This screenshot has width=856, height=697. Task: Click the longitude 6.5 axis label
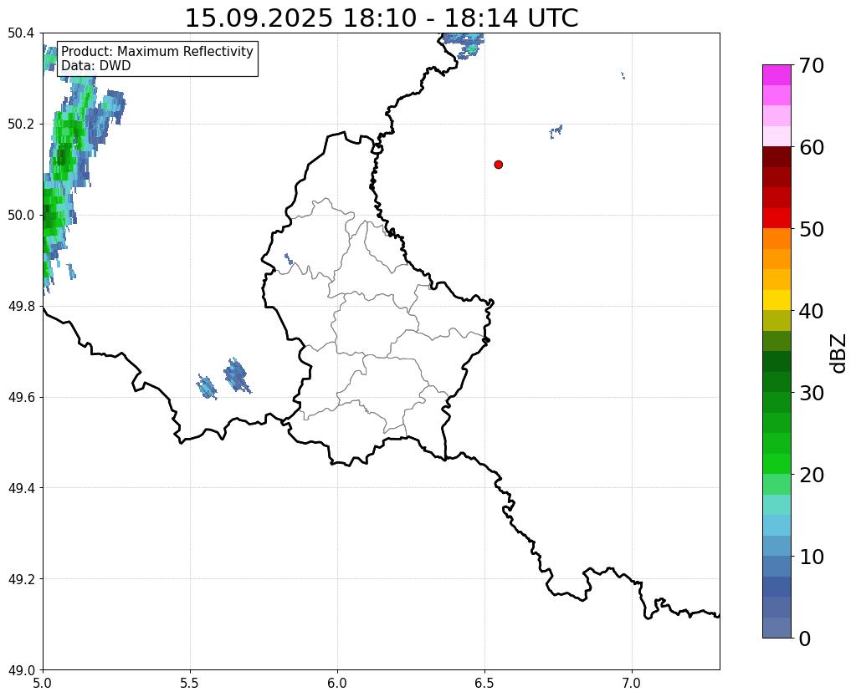coord(484,683)
